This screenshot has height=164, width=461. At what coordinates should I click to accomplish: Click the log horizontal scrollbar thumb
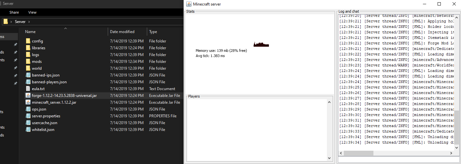tap(358, 153)
